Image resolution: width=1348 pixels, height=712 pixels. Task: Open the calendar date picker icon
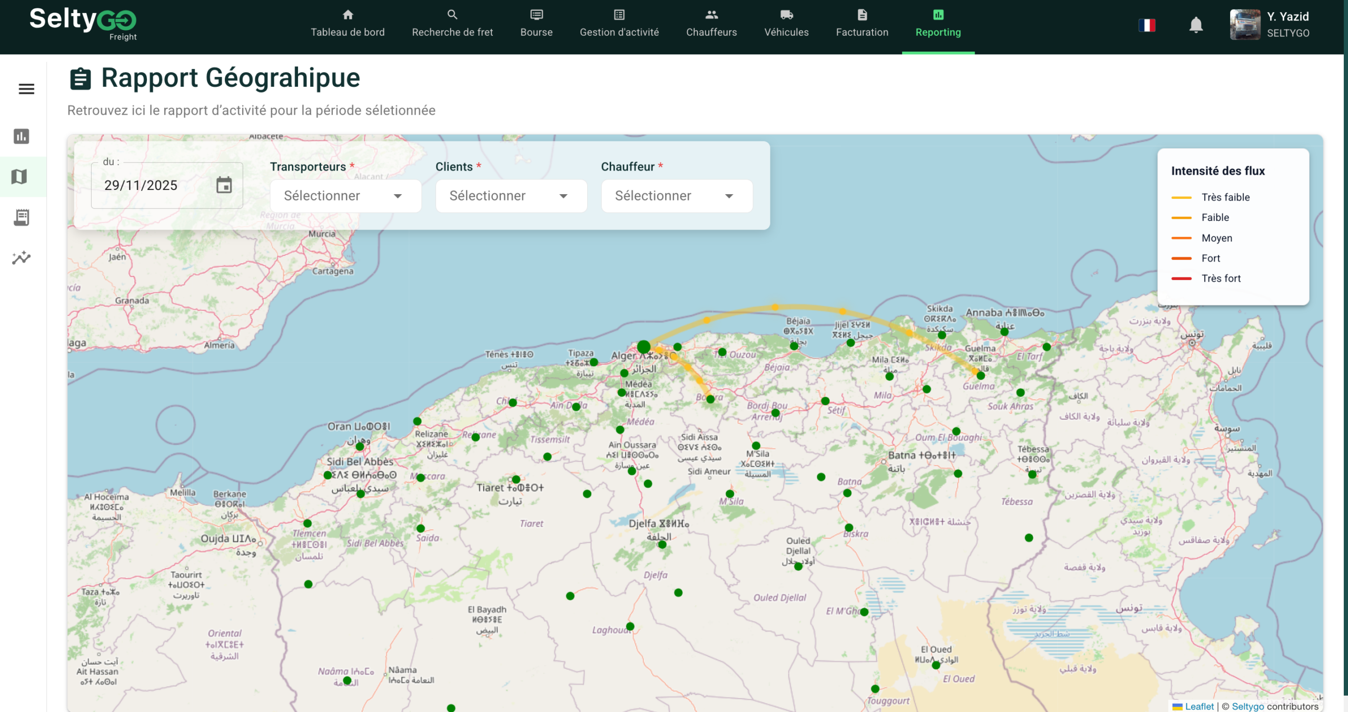224,185
